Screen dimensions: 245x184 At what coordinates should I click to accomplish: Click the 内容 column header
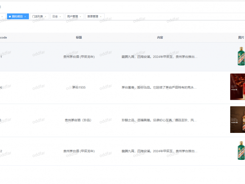pos(160,37)
